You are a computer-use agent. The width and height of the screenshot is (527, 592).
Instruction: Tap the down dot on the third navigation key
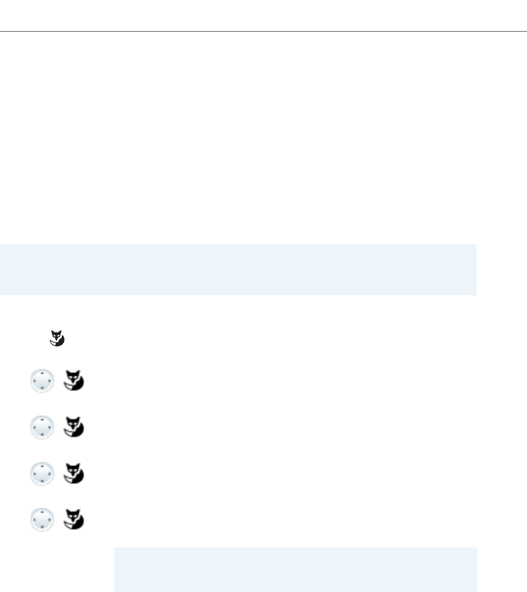coord(42,481)
